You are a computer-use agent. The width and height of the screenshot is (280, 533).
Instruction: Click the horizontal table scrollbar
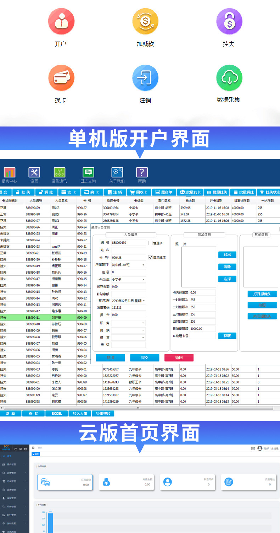(138, 408)
